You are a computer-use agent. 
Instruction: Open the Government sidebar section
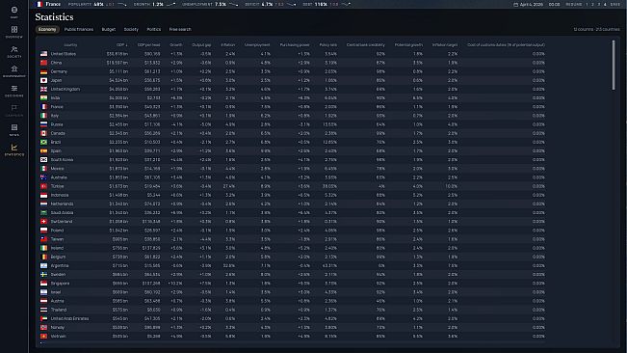click(14, 70)
